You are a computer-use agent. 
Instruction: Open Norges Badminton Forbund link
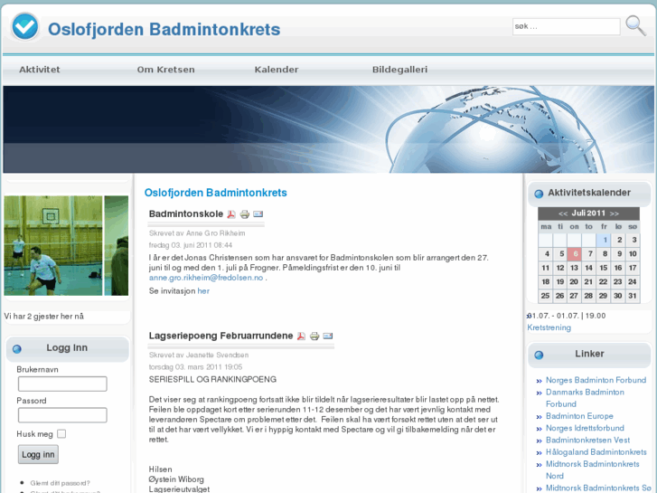pyautogui.click(x=596, y=380)
